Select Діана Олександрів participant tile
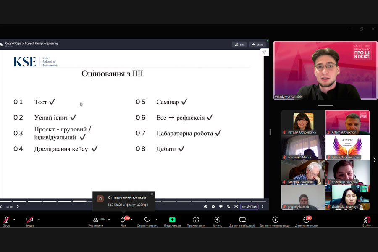This screenshot has width=378, height=252. coord(348,147)
